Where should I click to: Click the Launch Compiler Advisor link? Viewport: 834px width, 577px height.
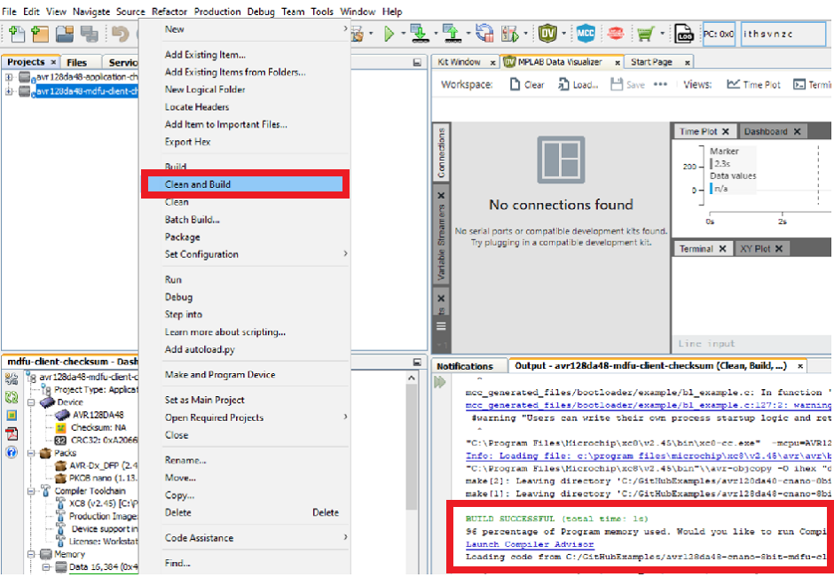coord(530,544)
